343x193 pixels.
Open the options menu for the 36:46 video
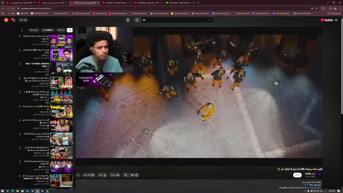click(x=20, y=36)
